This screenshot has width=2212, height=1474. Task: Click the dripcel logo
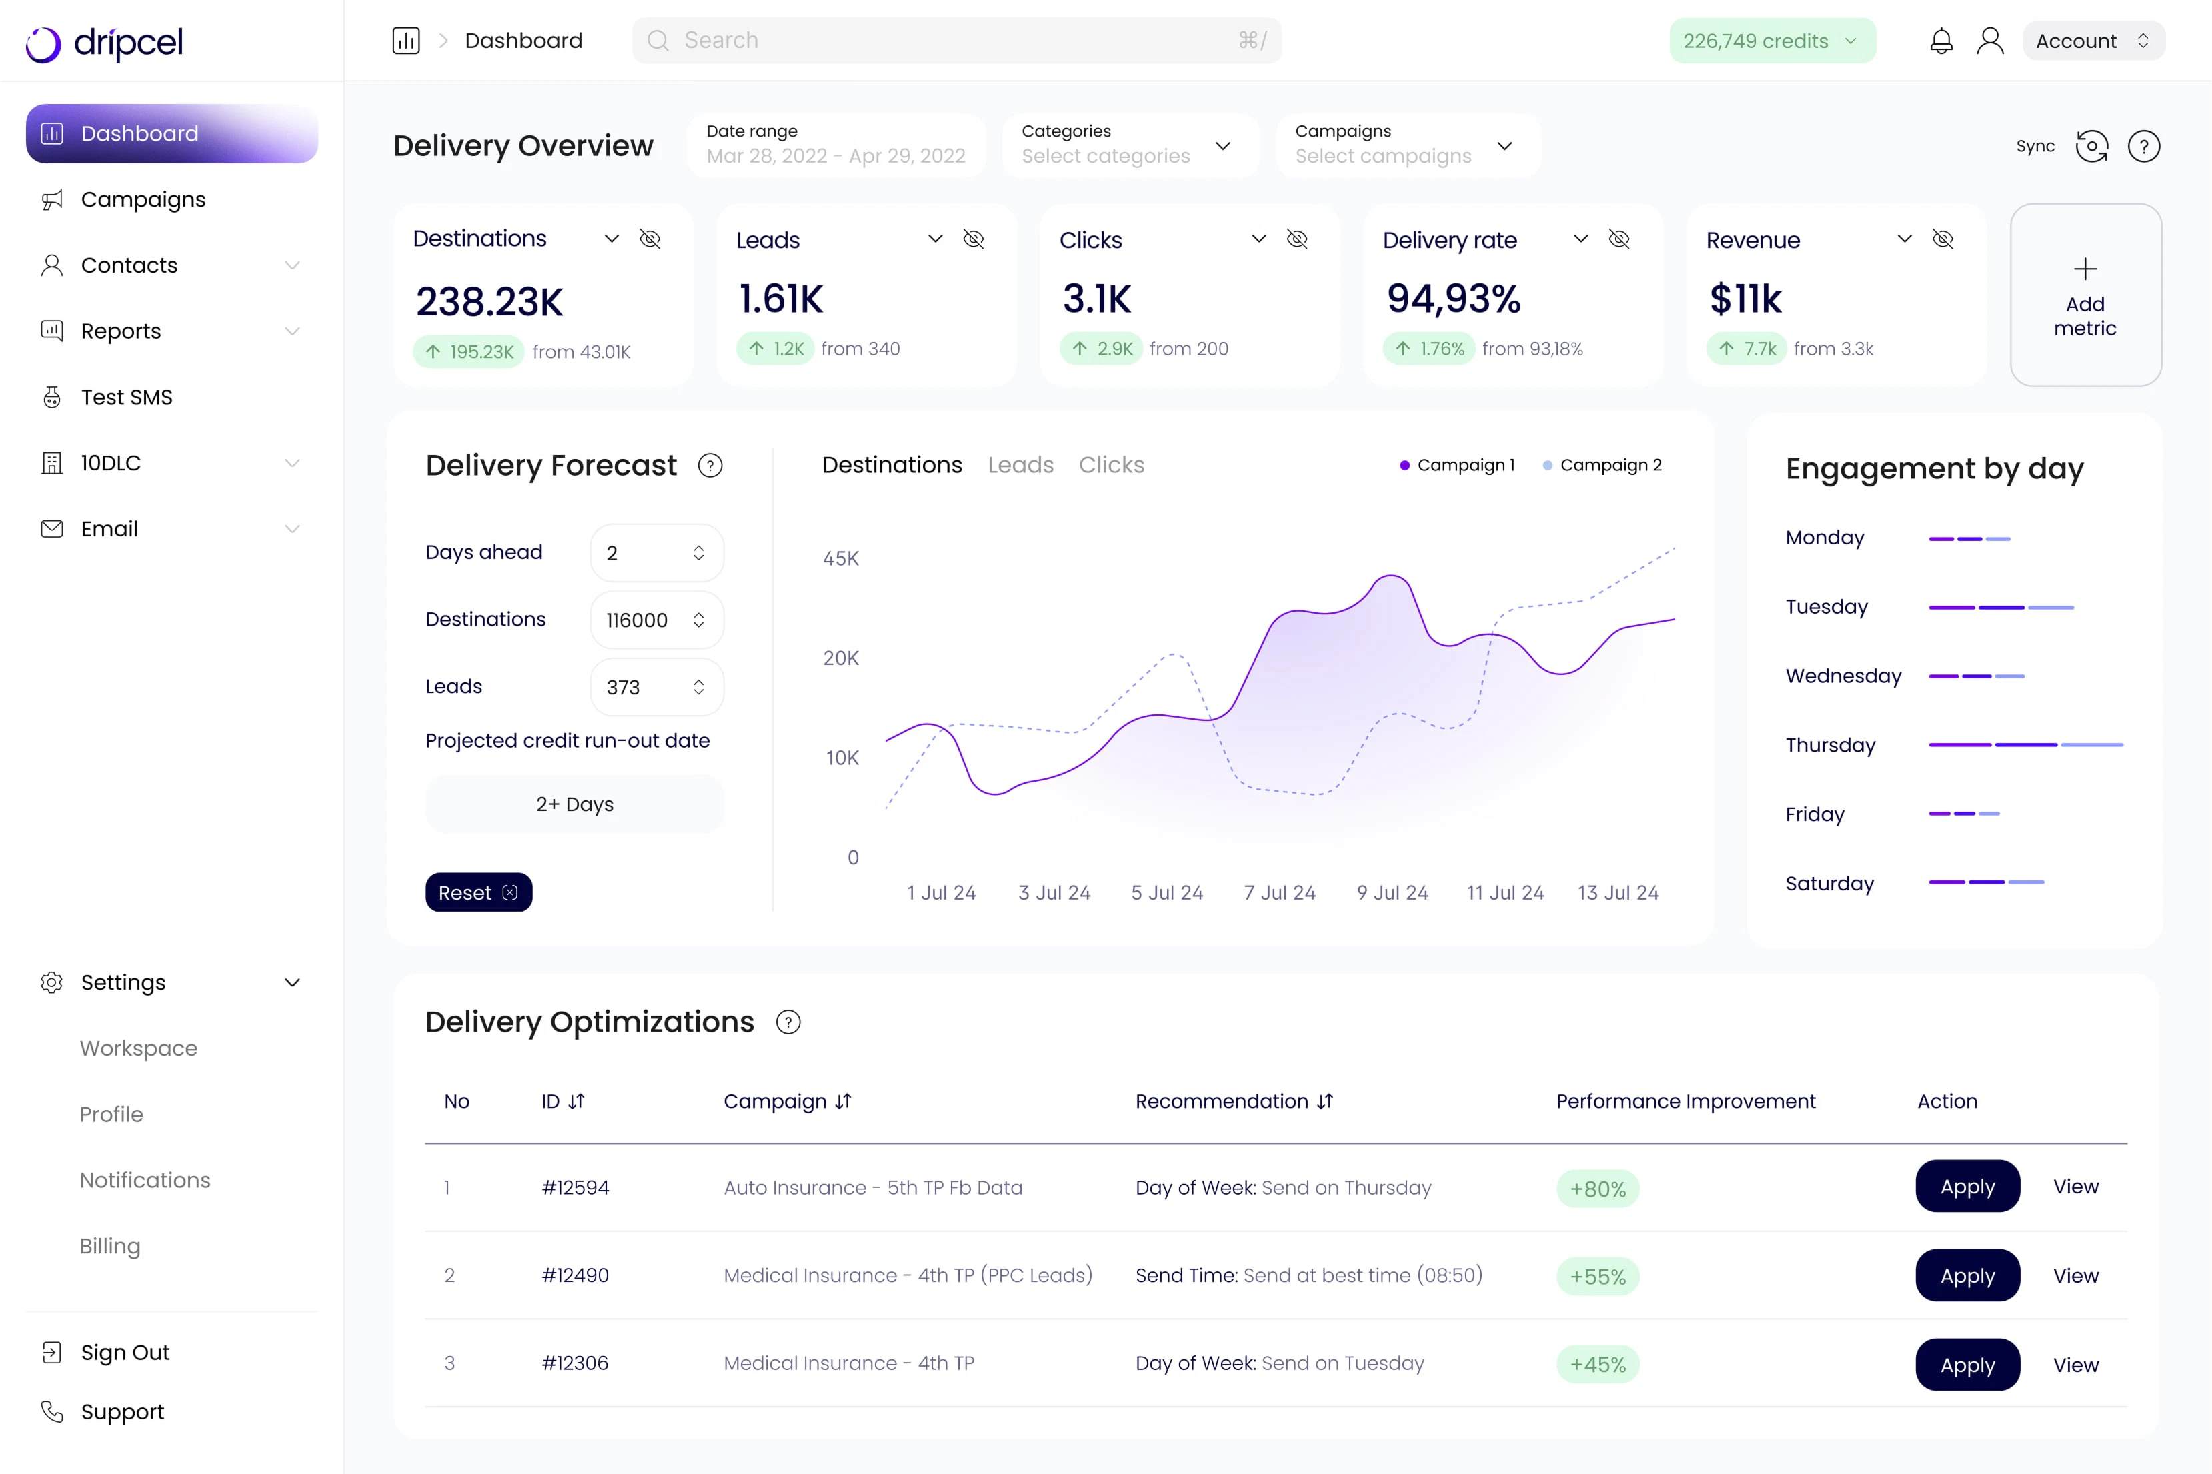[x=104, y=42]
